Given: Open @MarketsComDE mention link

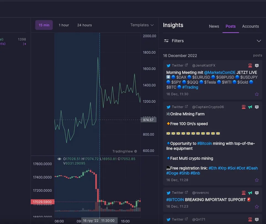Looking at the screenshot, I should pos(220,72).
